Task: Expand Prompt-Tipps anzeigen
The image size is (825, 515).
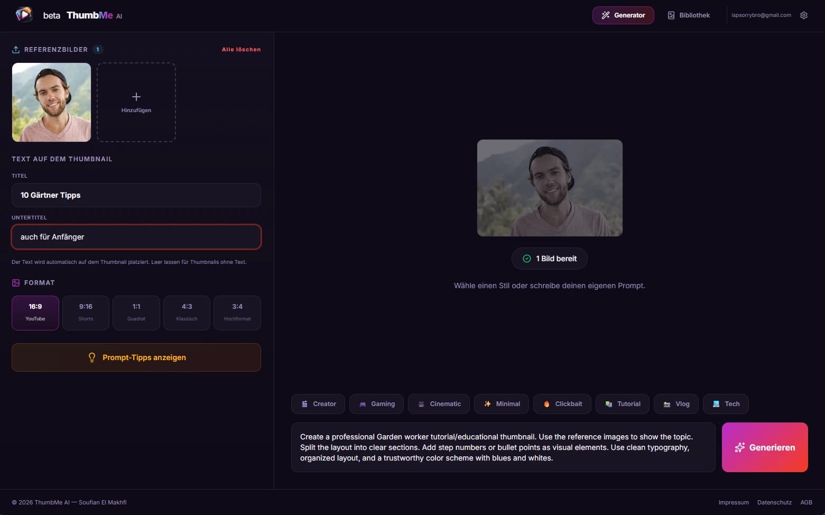Action: point(136,357)
